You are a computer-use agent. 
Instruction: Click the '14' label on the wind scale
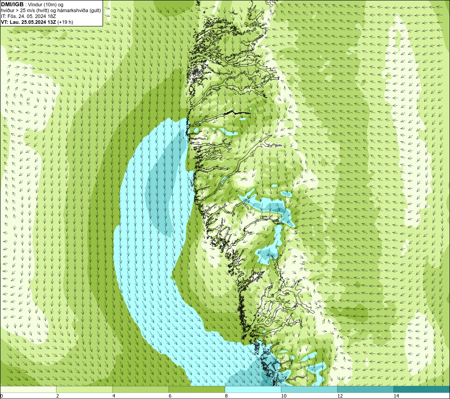(396, 396)
